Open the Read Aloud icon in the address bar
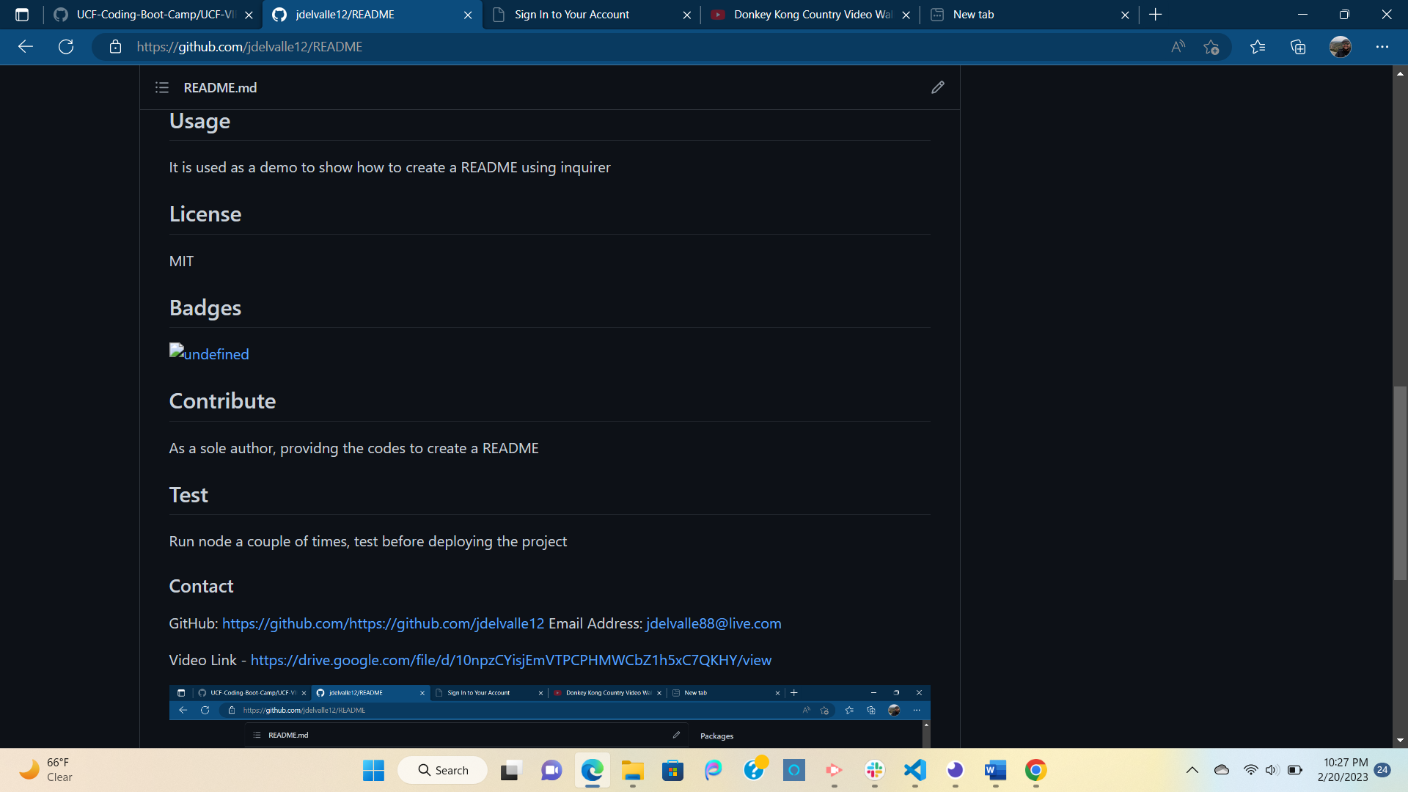Image resolution: width=1408 pixels, height=792 pixels. (1178, 47)
